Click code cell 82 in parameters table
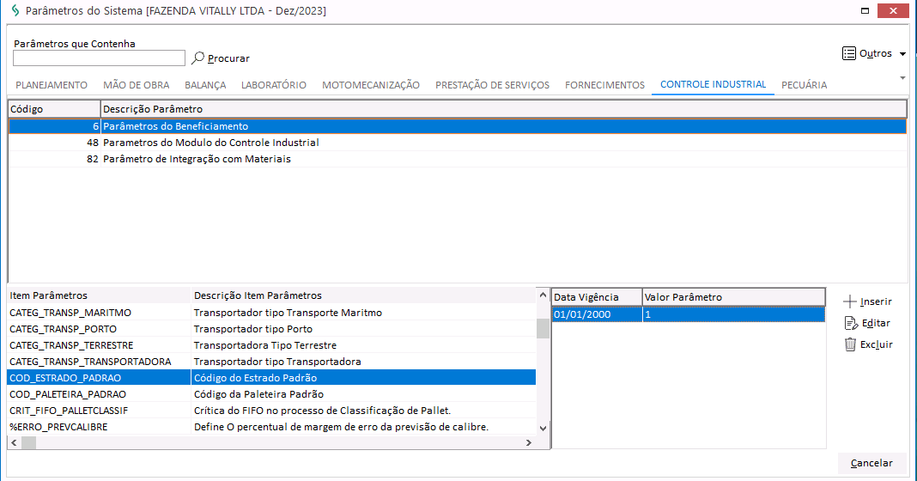The height and width of the screenshot is (481, 917). 54,159
